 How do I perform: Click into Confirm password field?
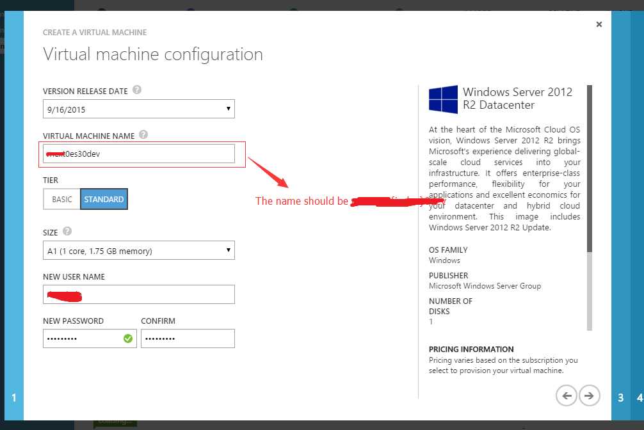(188, 338)
